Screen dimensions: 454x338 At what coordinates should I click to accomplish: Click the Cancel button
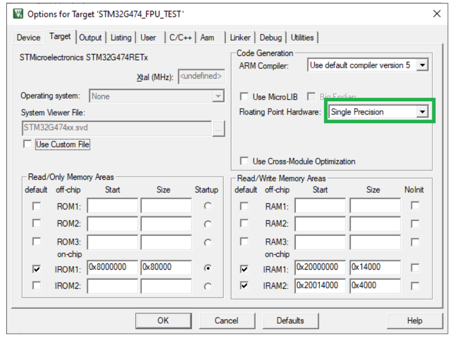227,321
